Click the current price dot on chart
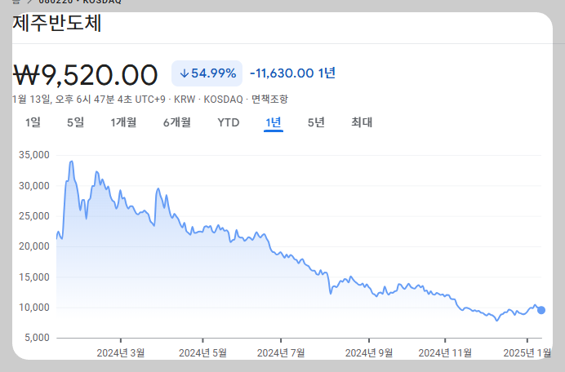The width and height of the screenshot is (565, 372). (541, 310)
